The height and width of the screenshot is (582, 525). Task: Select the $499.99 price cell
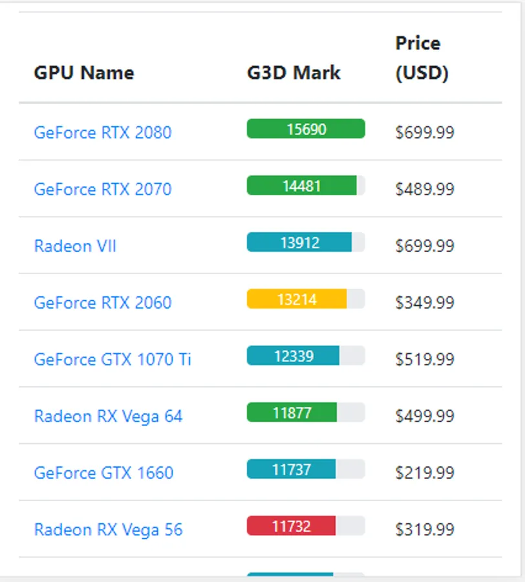[425, 416]
